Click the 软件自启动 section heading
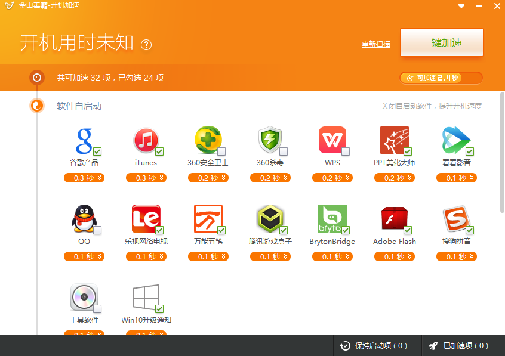 (x=79, y=106)
